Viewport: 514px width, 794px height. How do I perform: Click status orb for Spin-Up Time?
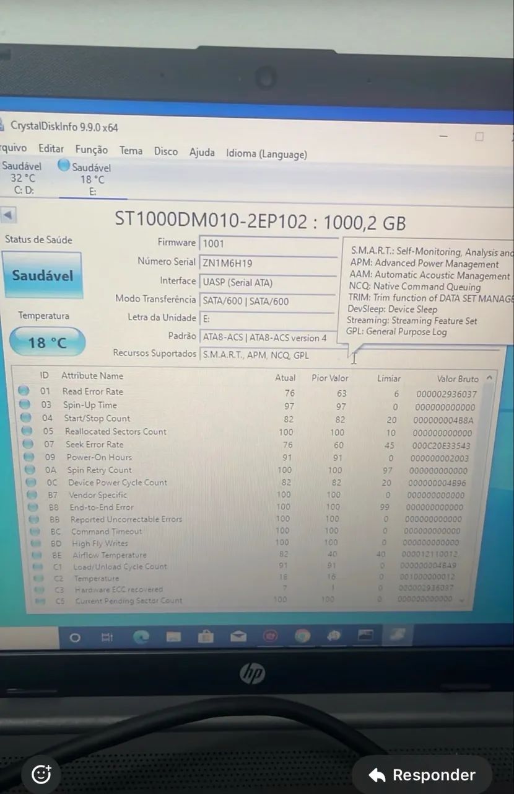click(25, 404)
